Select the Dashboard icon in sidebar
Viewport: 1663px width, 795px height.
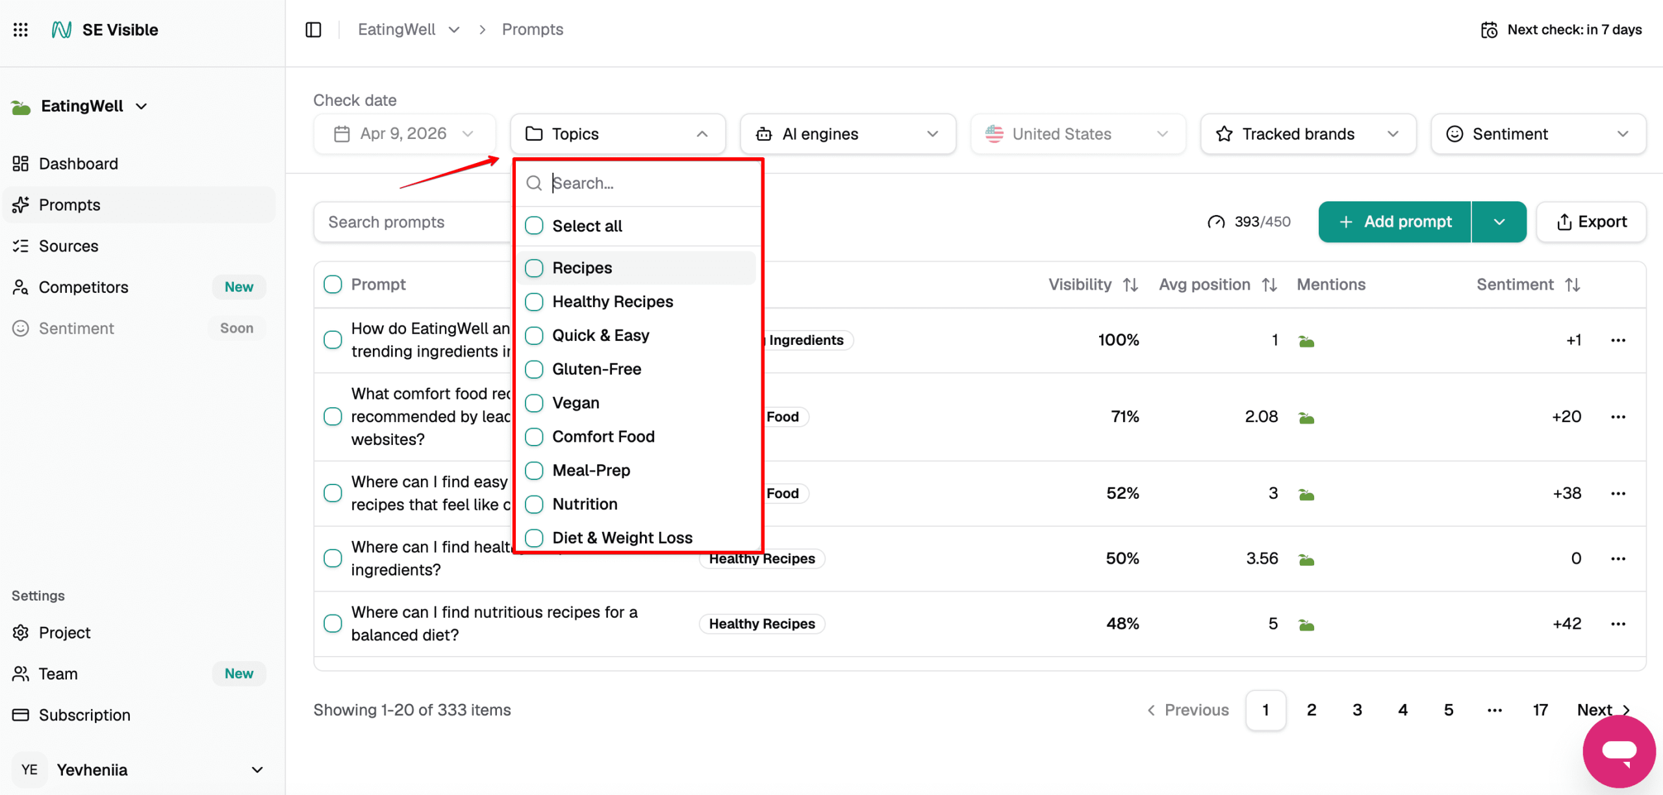20,163
